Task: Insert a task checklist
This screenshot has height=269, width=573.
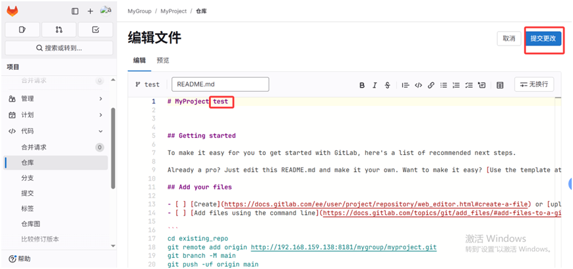Action: 469,85
